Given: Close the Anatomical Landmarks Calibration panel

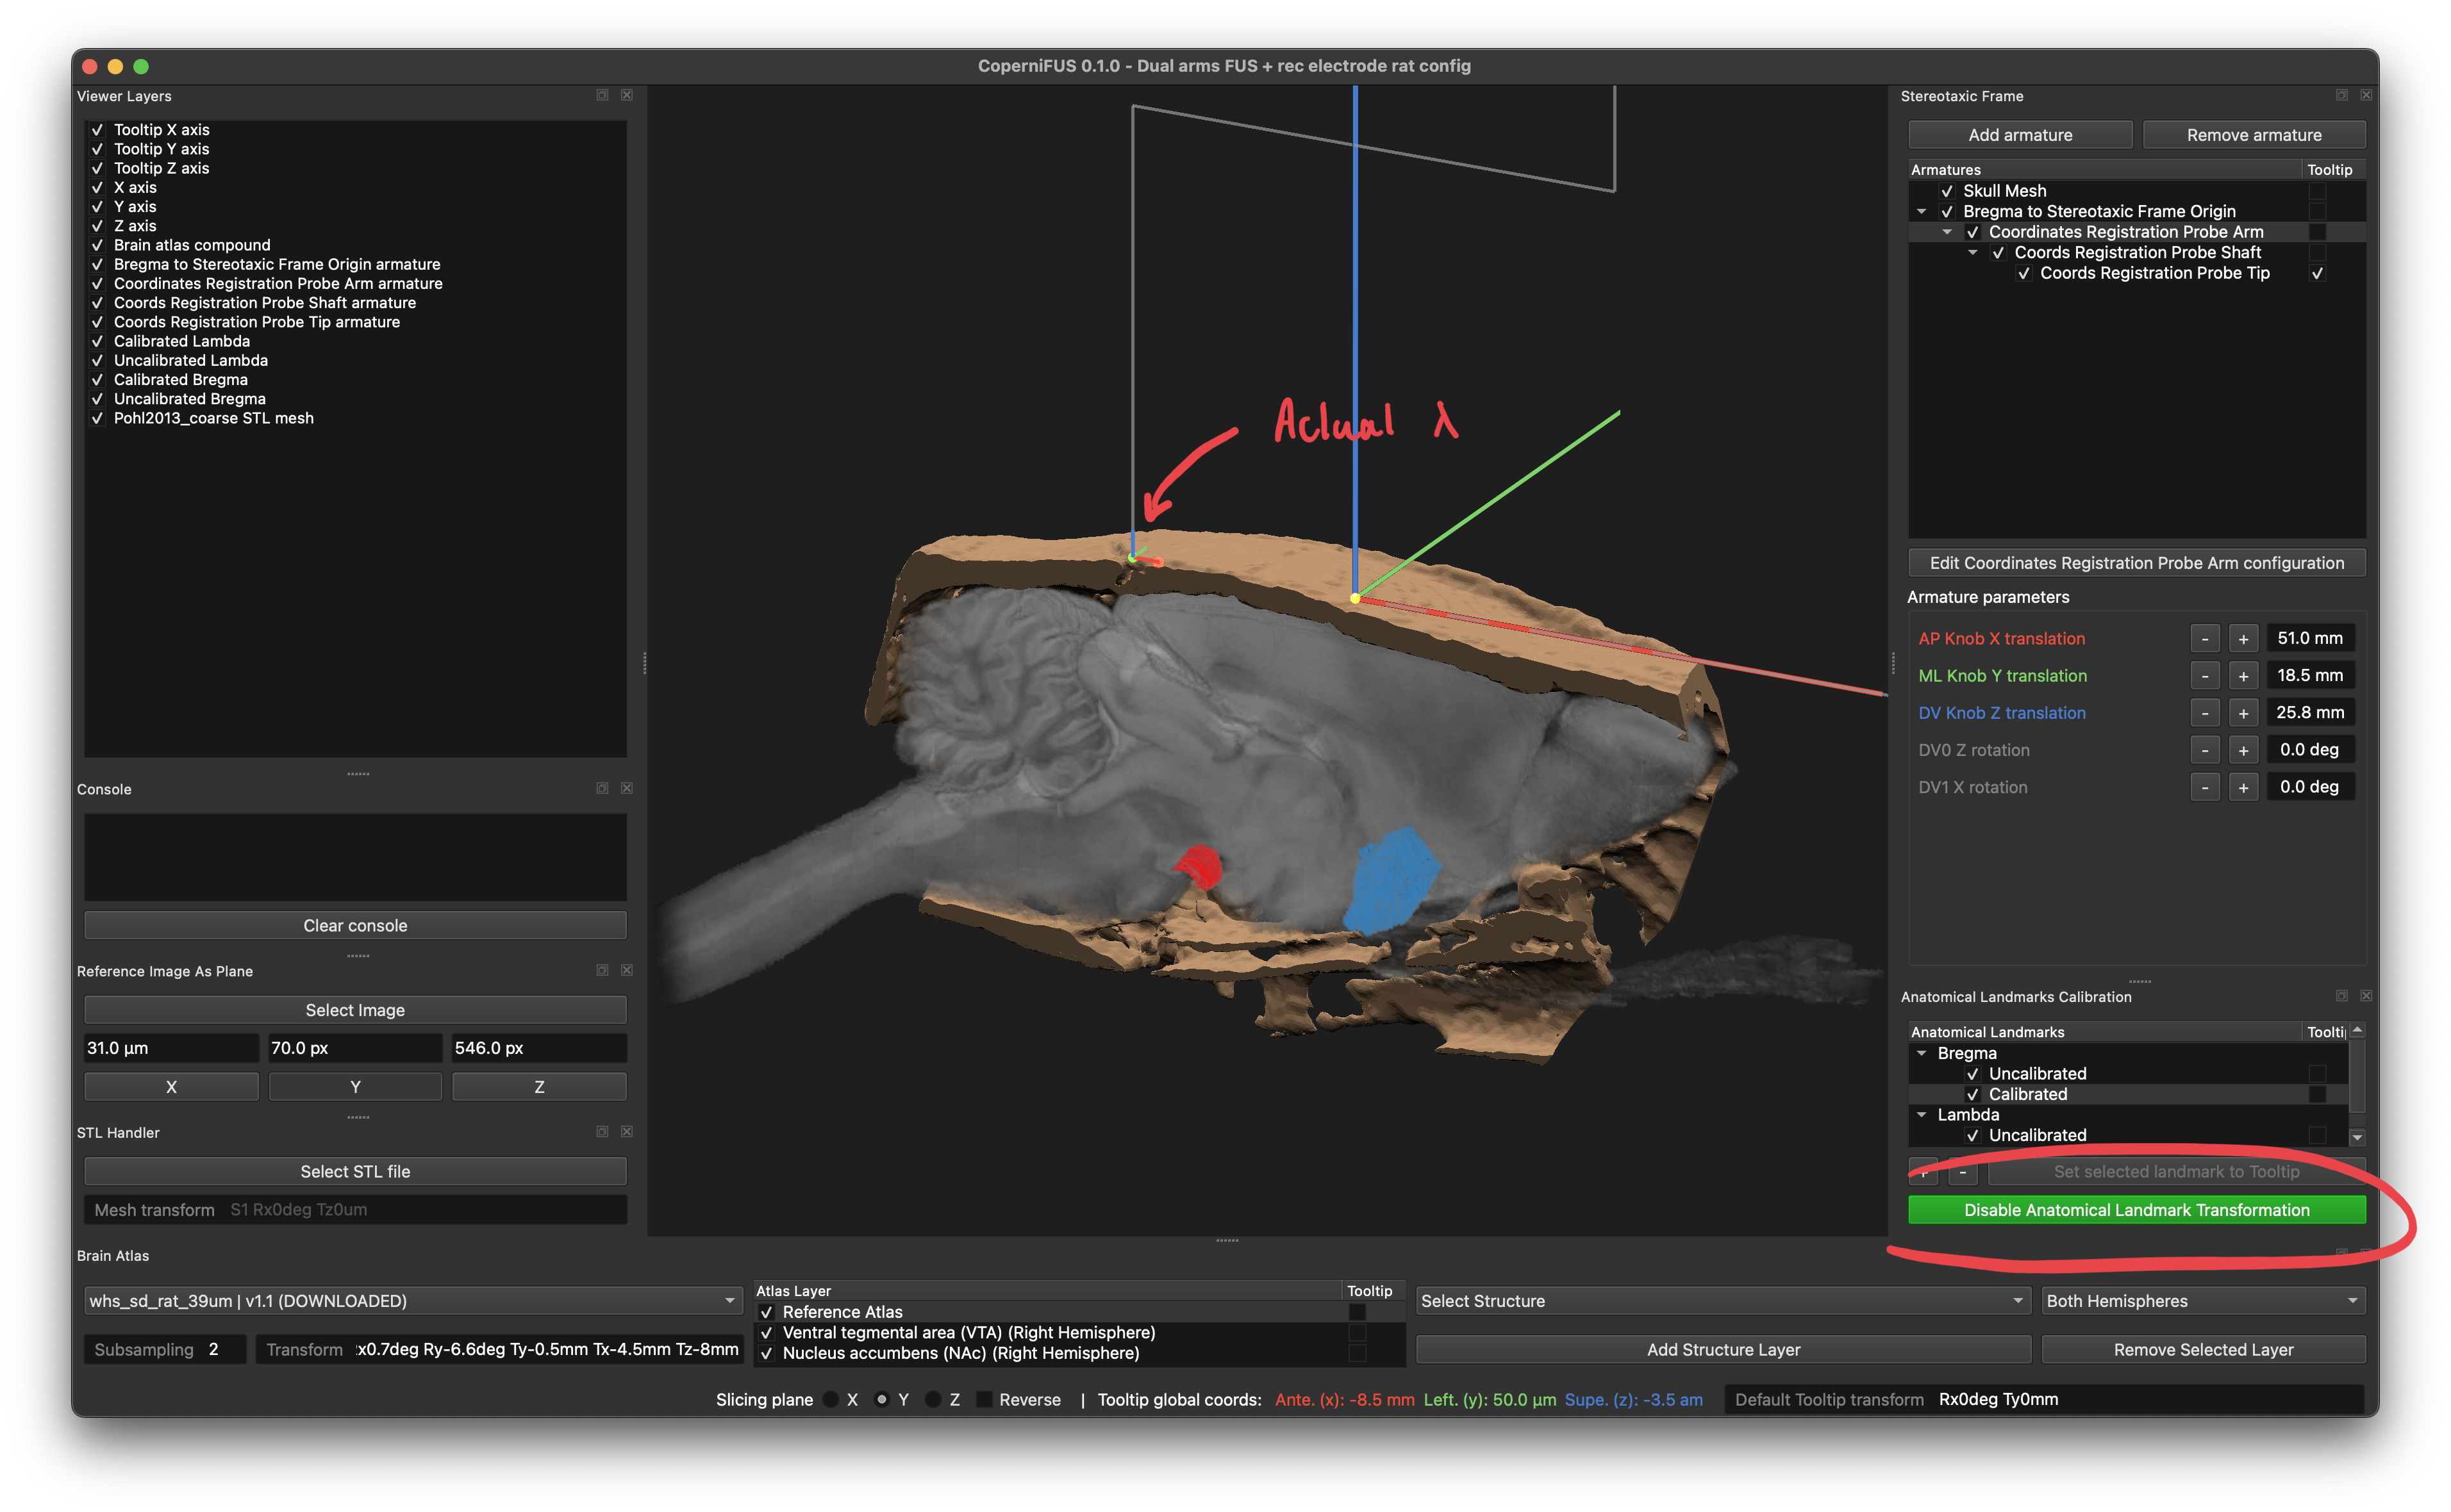Looking at the screenshot, I should pyautogui.click(x=2366, y=996).
